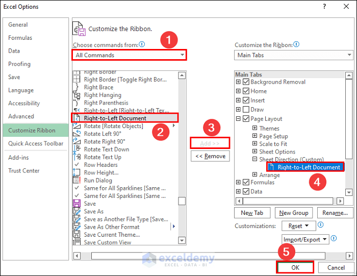Image resolution: width=357 pixels, height=276 pixels.
Task: Click the New Group button
Action: (294, 213)
